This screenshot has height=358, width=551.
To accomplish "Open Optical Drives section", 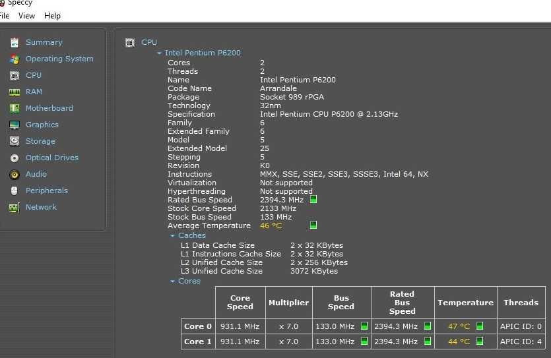I will click(52, 158).
